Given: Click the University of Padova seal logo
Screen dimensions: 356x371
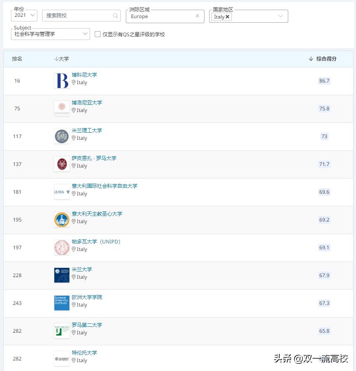Looking at the screenshot, I should pyautogui.click(x=61, y=247).
